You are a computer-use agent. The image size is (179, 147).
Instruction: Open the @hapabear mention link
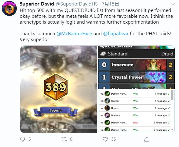tap(116, 34)
